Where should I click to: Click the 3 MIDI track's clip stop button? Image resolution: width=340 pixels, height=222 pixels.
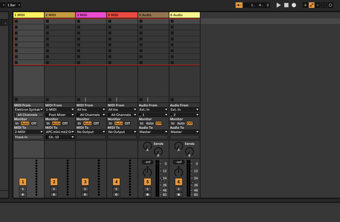coord(78,100)
